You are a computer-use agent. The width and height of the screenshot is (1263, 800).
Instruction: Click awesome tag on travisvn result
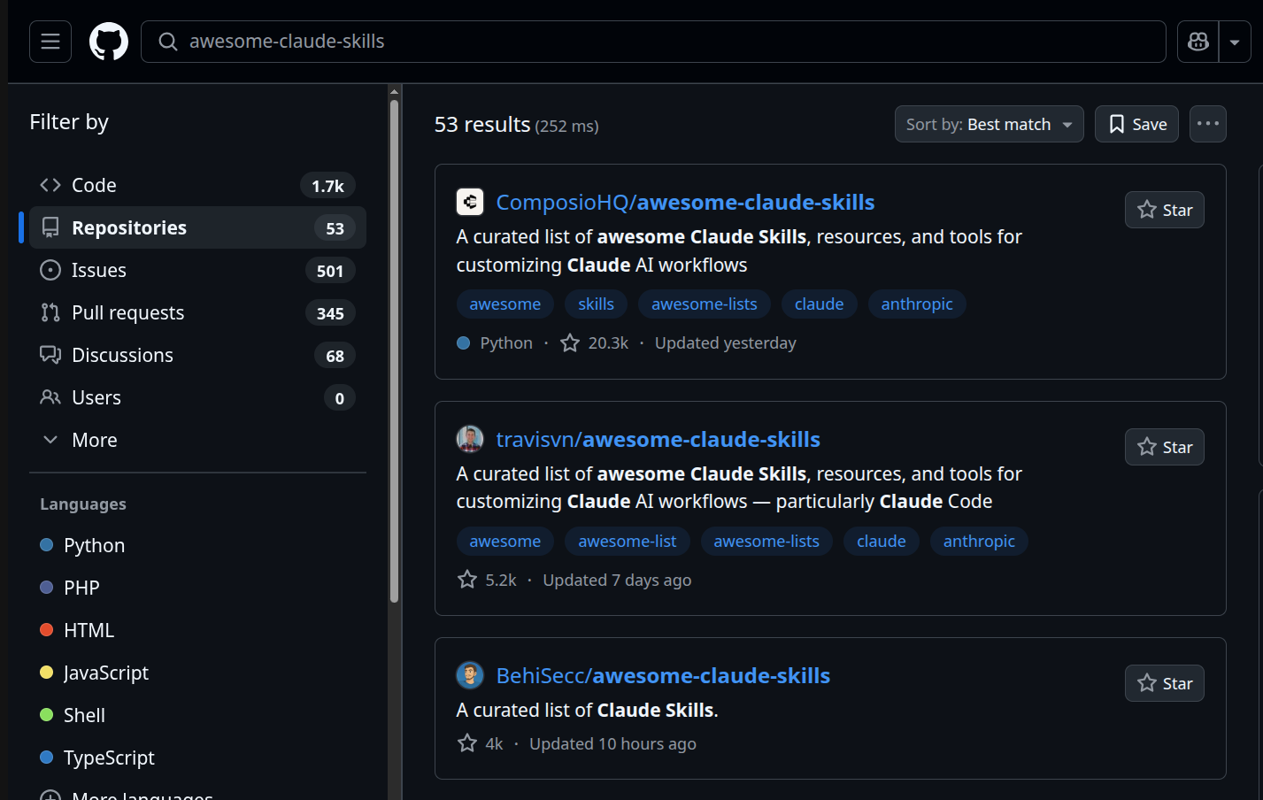tap(504, 542)
